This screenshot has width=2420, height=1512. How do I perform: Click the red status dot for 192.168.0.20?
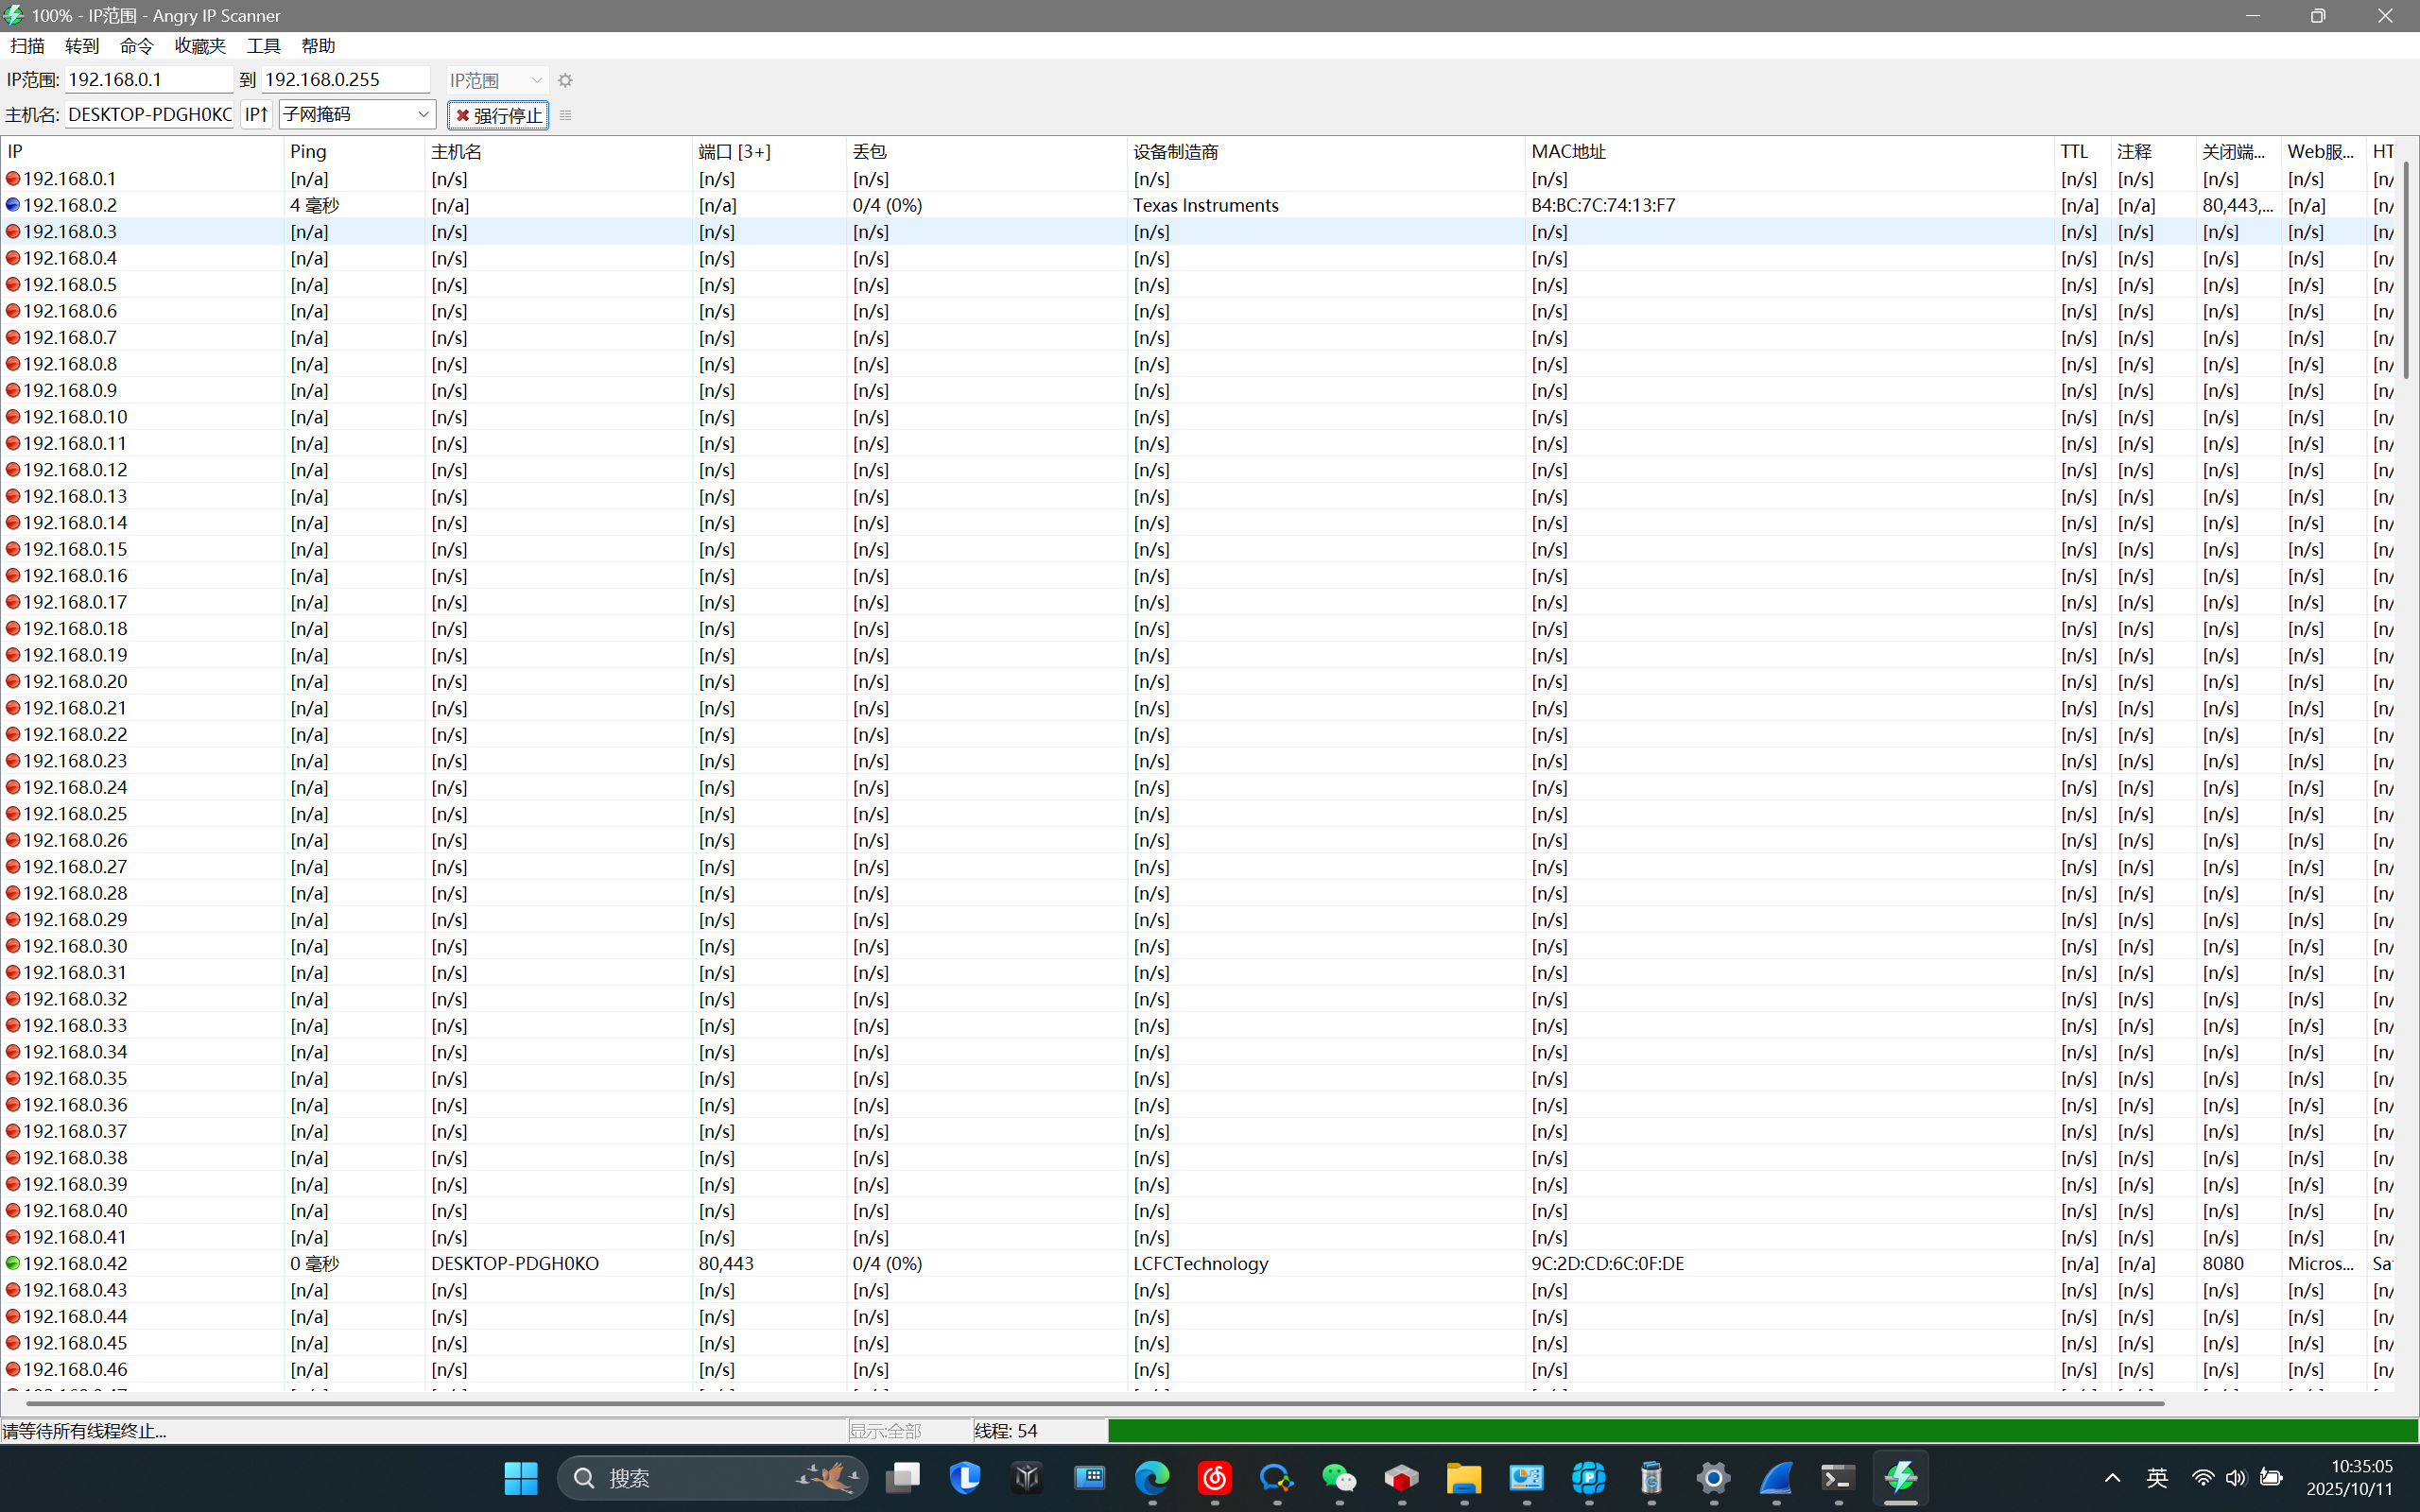[13, 681]
